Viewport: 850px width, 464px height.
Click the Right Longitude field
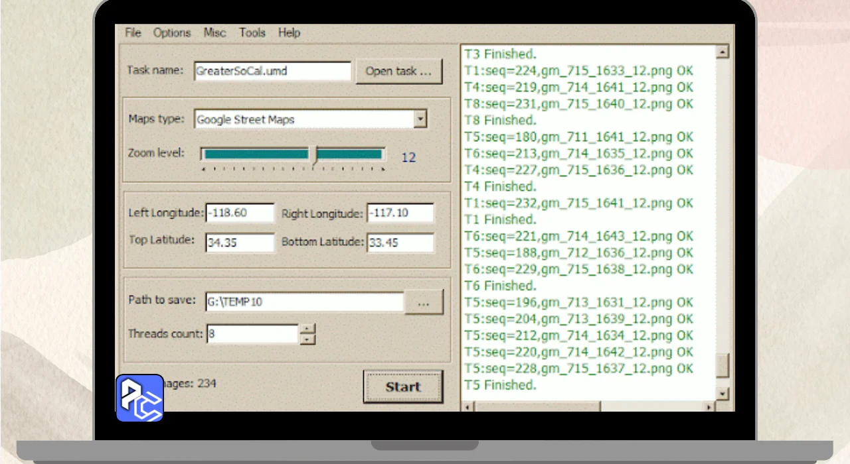coord(400,213)
